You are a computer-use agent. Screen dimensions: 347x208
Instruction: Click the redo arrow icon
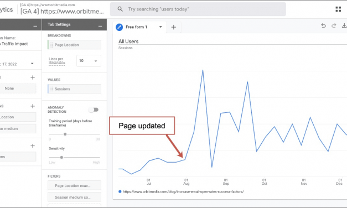(x=334, y=25)
